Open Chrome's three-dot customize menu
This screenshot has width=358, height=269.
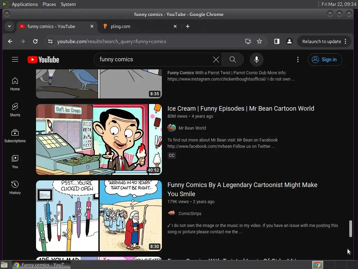tap(345, 41)
